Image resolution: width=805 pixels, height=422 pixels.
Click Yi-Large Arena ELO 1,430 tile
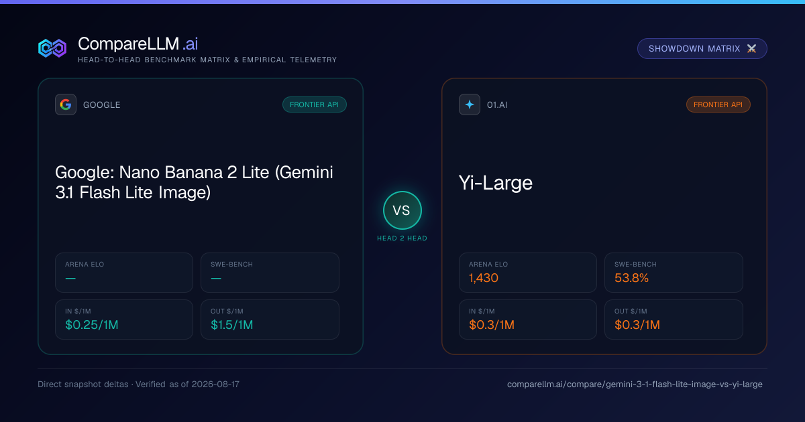click(528, 273)
